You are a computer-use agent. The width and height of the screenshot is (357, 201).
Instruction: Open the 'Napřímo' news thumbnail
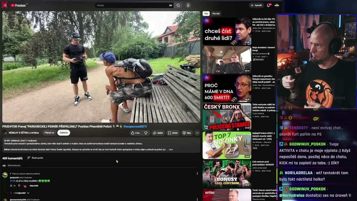coord(227,195)
